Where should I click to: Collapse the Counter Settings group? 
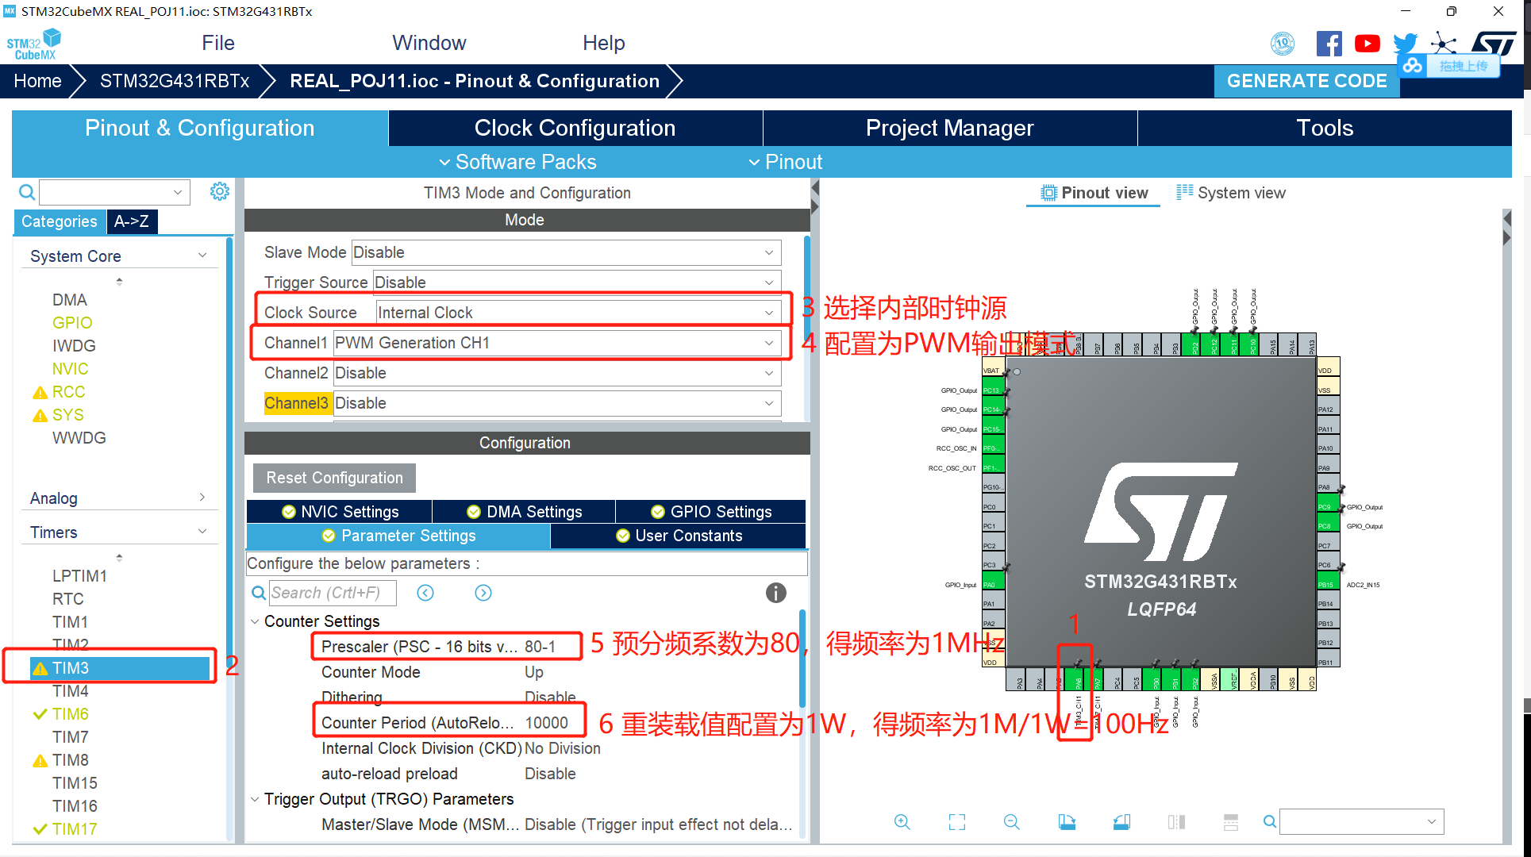tap(255, 621)
